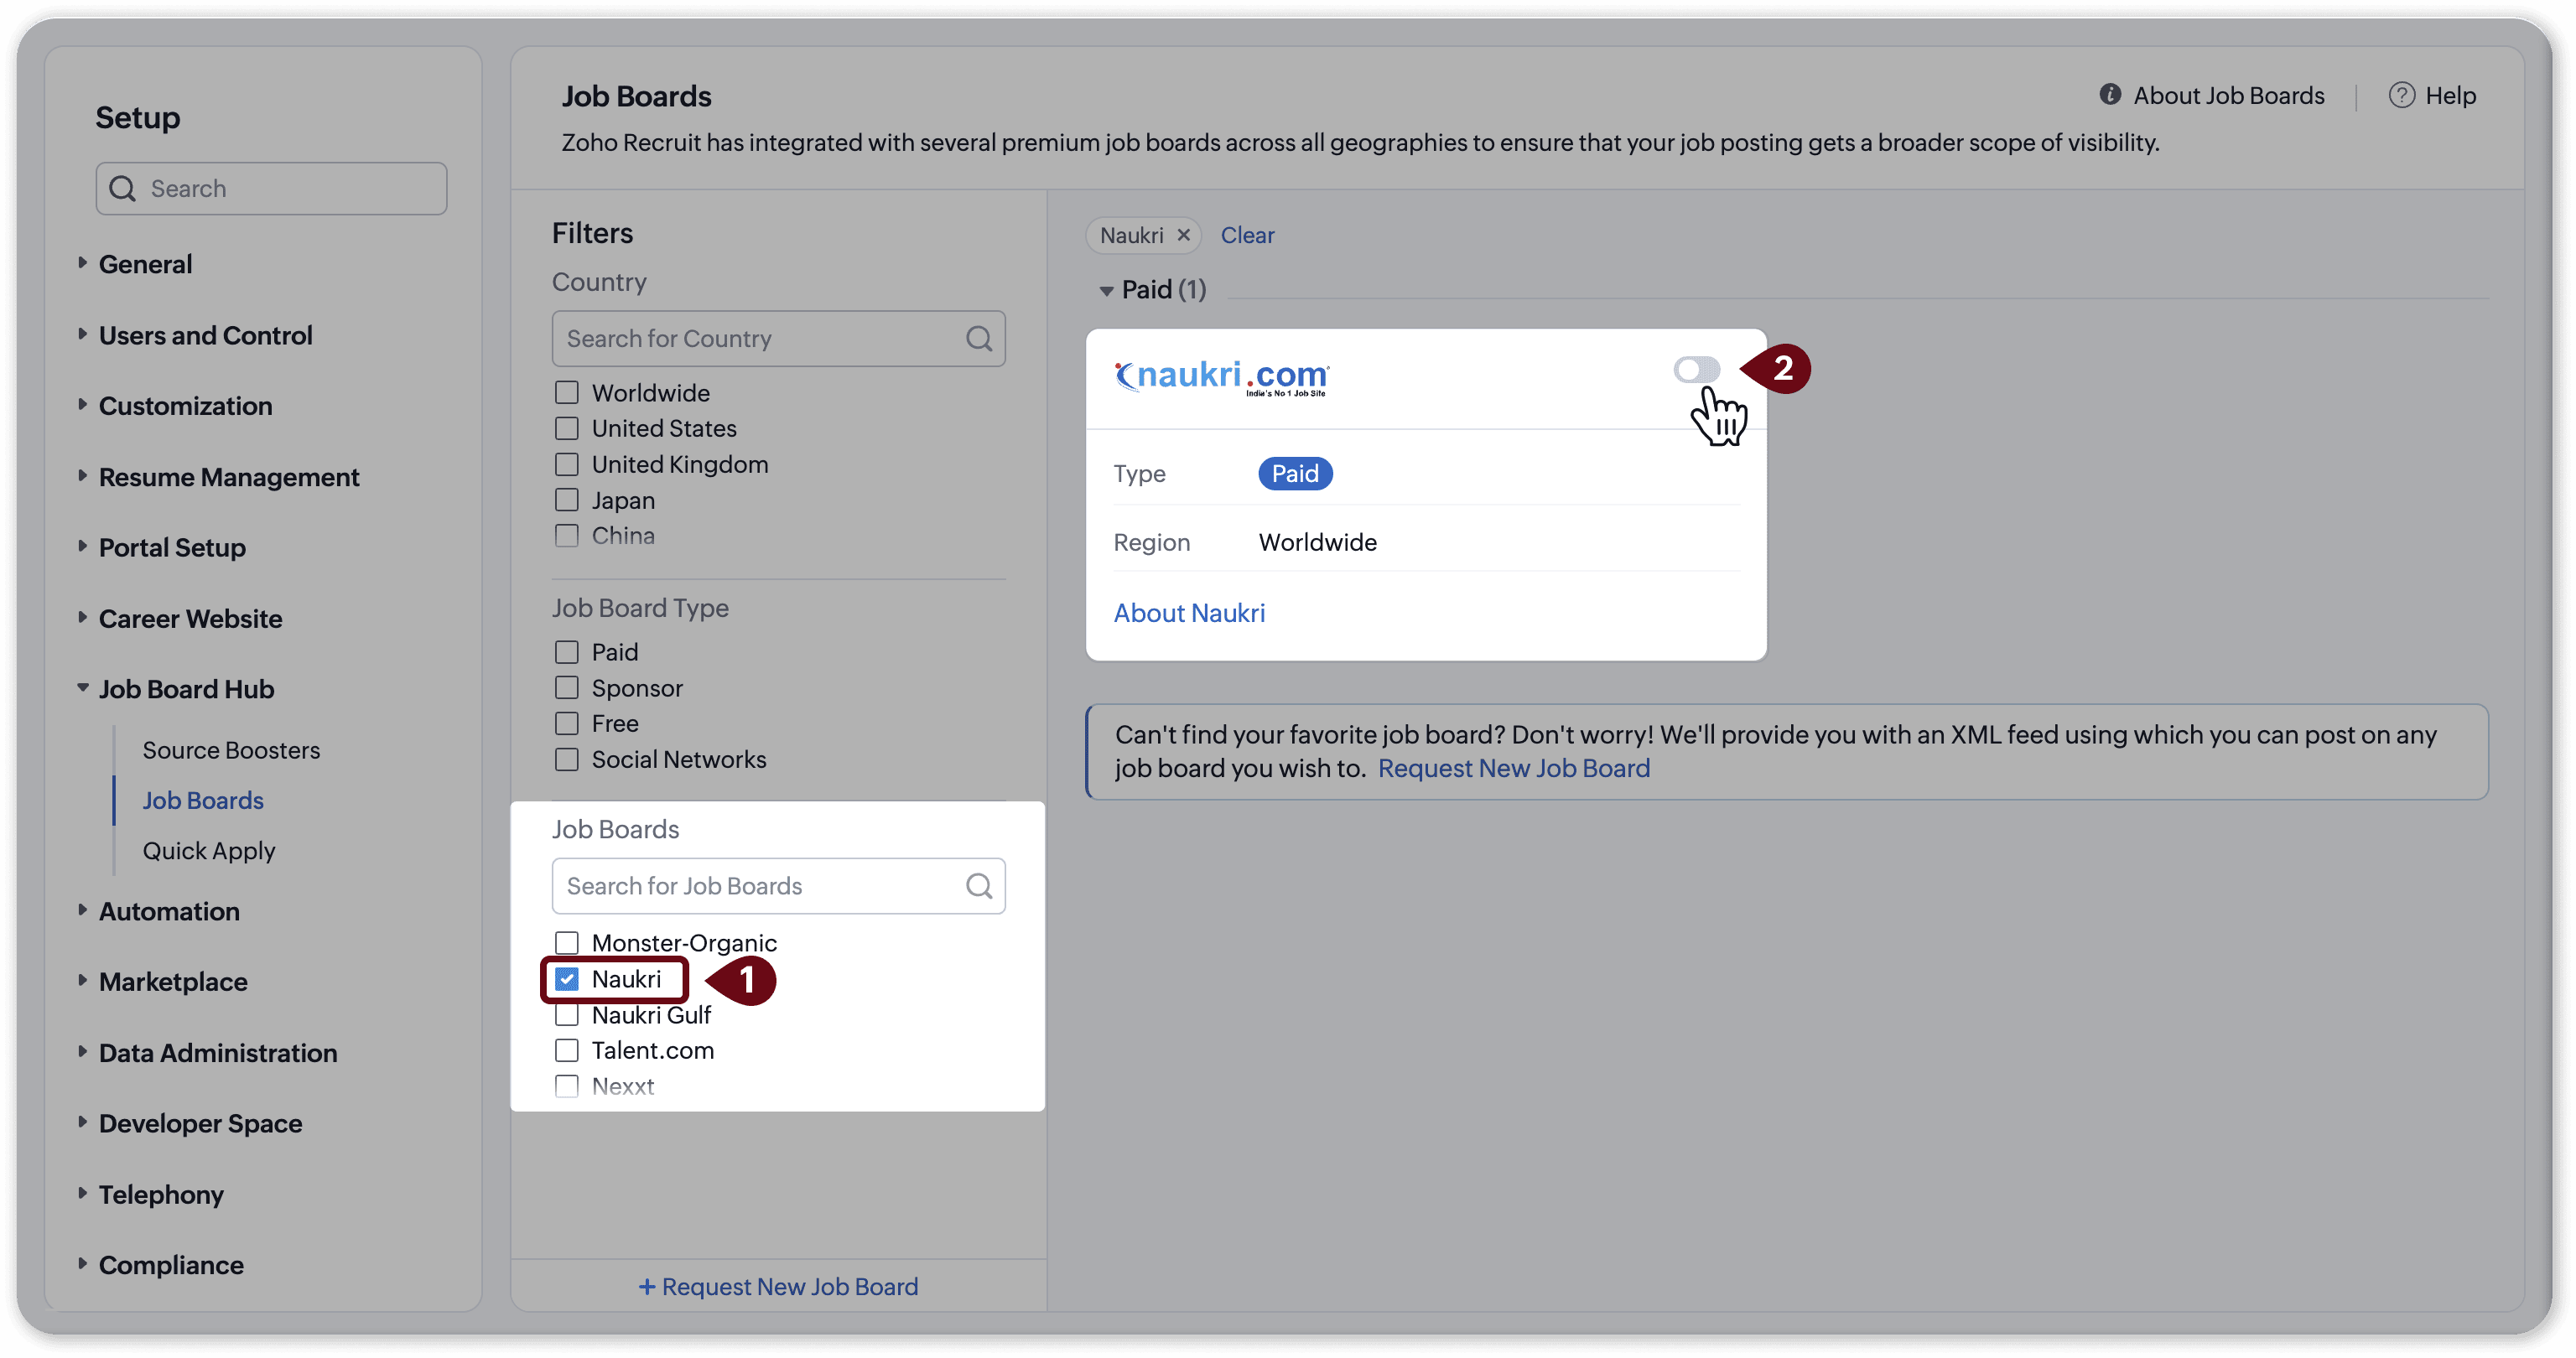Viewport: 2576px width, 1358px height.
Task: Click the Setup search magnifier icon
Action: tap(122, 188)
